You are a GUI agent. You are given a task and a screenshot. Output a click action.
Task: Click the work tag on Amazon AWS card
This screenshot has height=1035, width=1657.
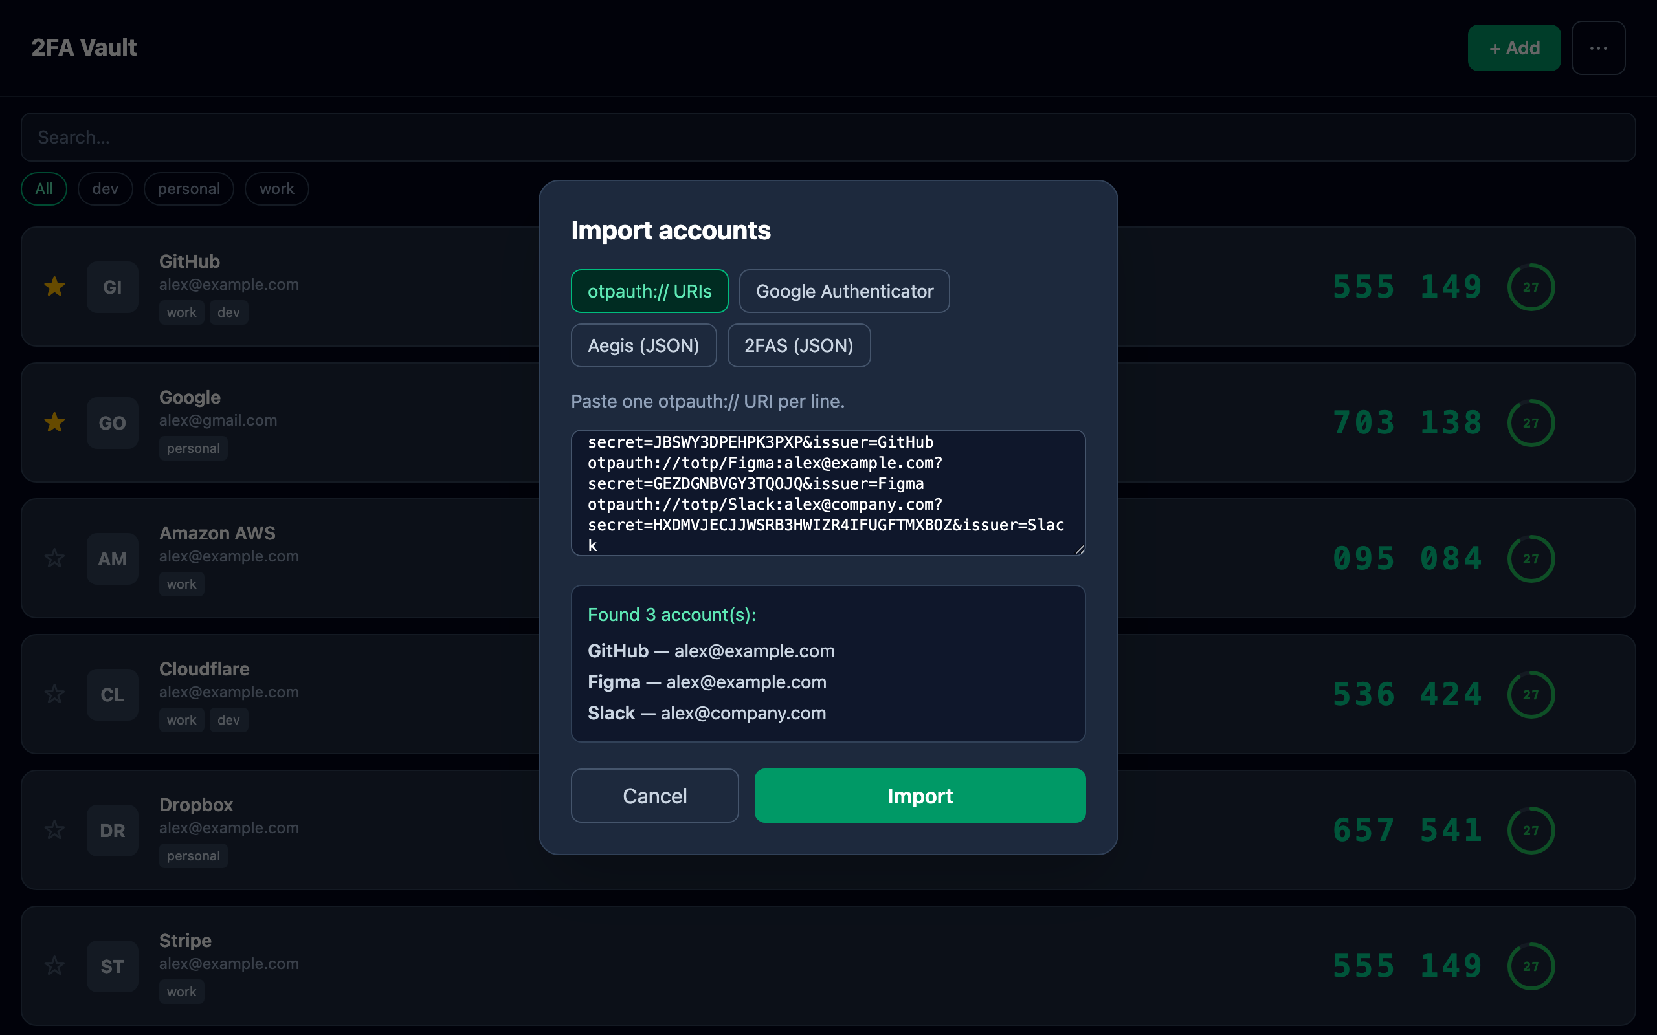(x=181, y=584)
